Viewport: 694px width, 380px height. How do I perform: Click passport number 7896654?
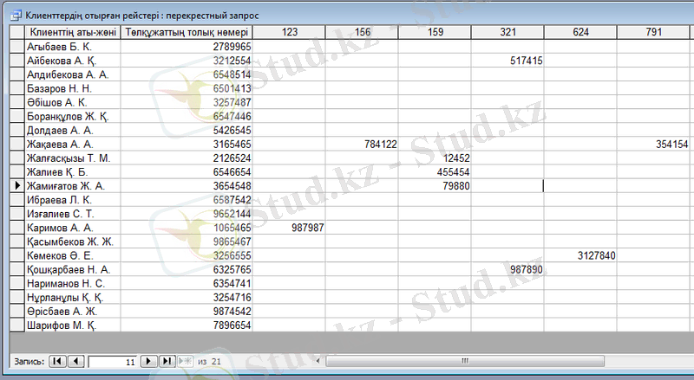pyautogui.click(x=187, y=325)
